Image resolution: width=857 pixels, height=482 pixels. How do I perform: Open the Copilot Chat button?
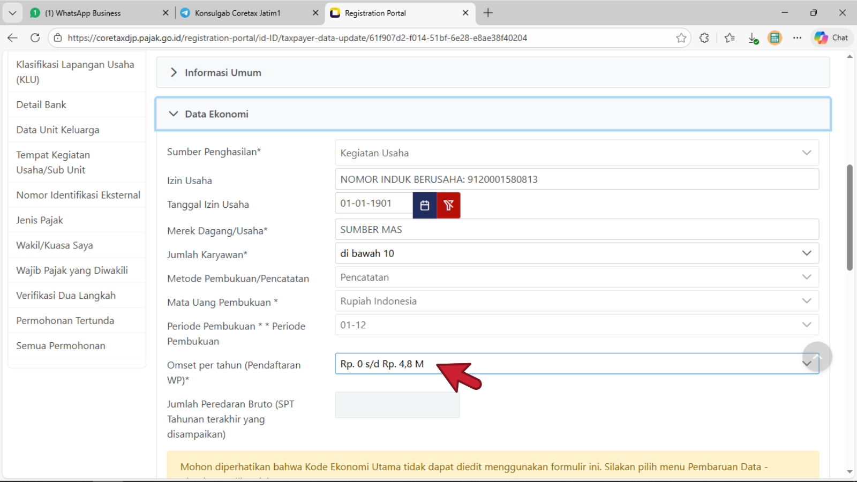(831, 37)
